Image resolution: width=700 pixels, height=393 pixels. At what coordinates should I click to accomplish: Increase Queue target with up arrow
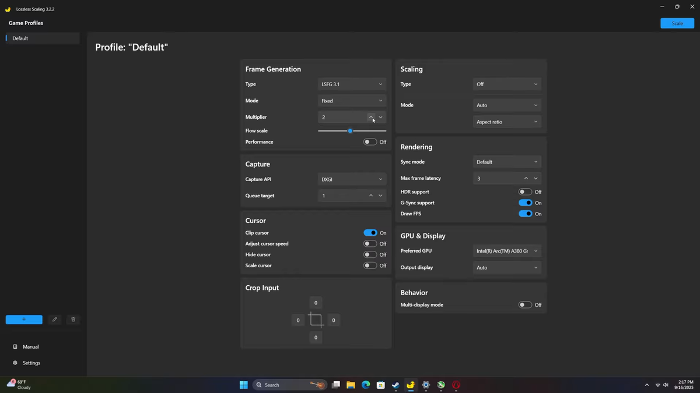click(371, 196)
